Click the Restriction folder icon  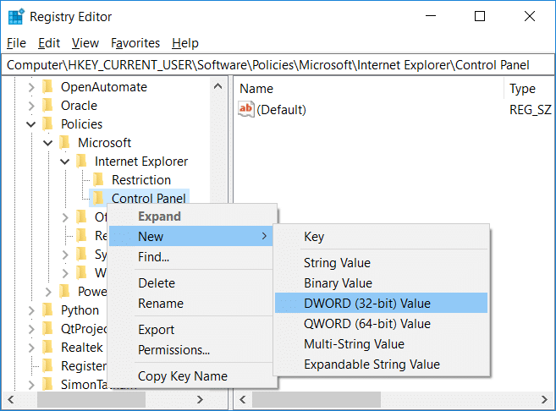tap(99, 180)
